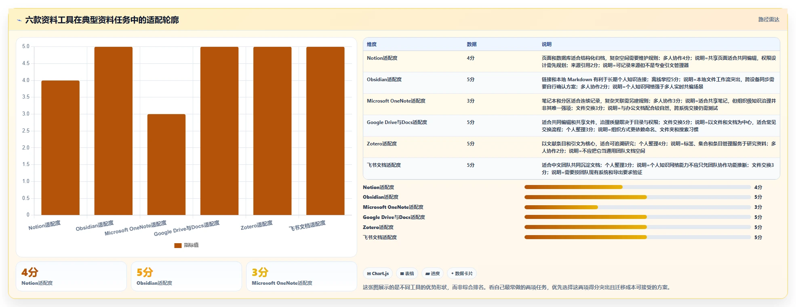The image size is (796, 307).
Task: Click the 飞书文档 row description starting 适合中文团队
Action: pyautogui.click(x=658, y=169)
